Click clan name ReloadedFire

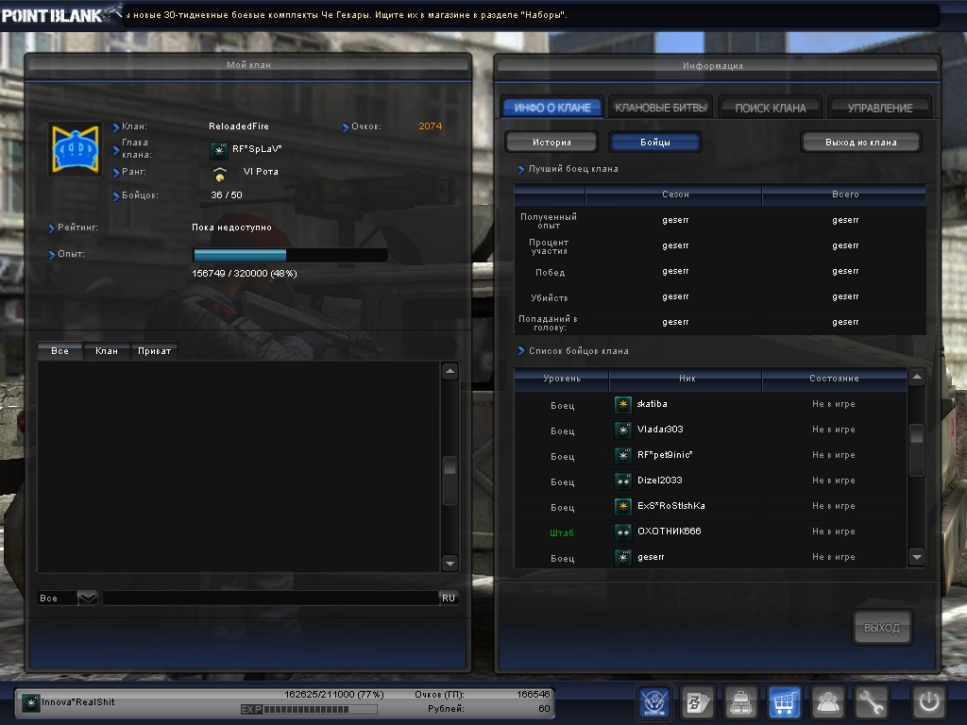click(239, 126)
